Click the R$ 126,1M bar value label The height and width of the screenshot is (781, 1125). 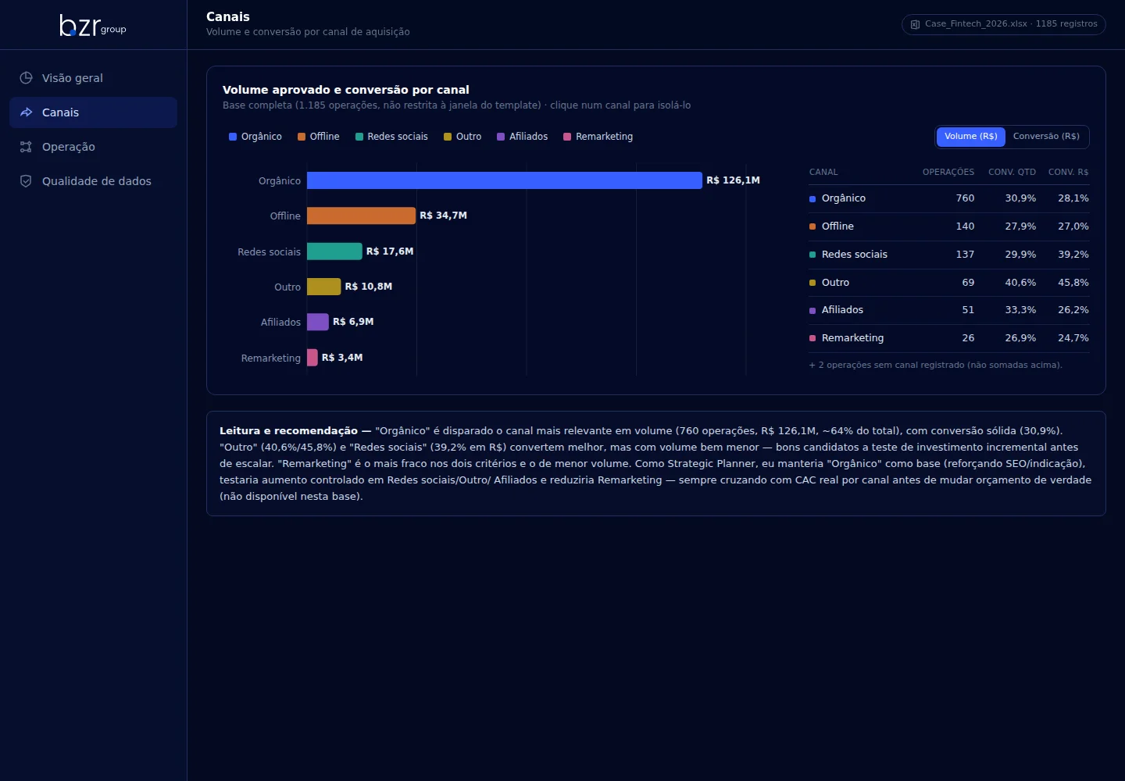[733, 180]
